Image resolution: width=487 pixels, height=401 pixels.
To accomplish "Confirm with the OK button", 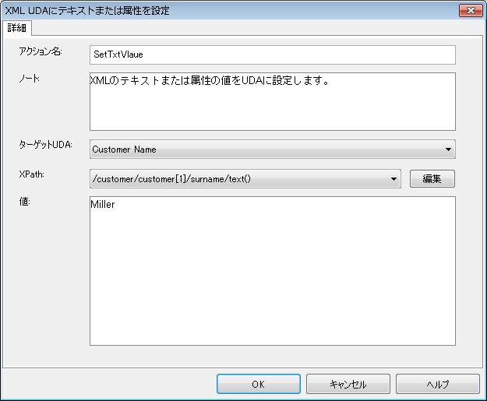I will pyautogui.click(x=259, y=384).
